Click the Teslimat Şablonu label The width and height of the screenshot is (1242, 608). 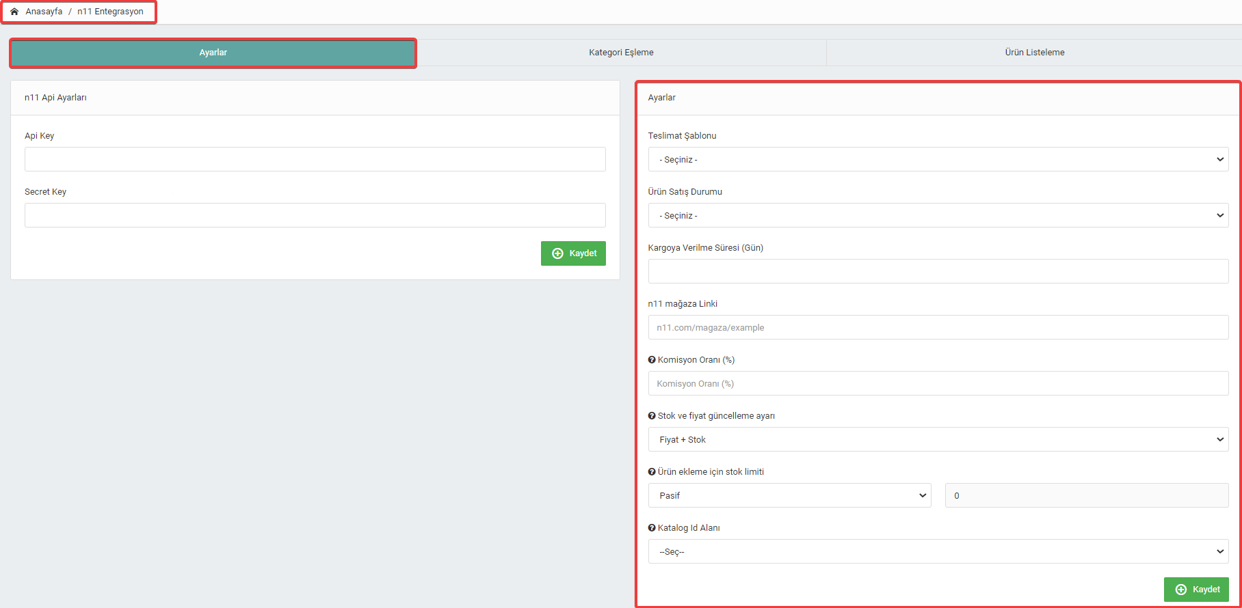click(x=682, y=136)
